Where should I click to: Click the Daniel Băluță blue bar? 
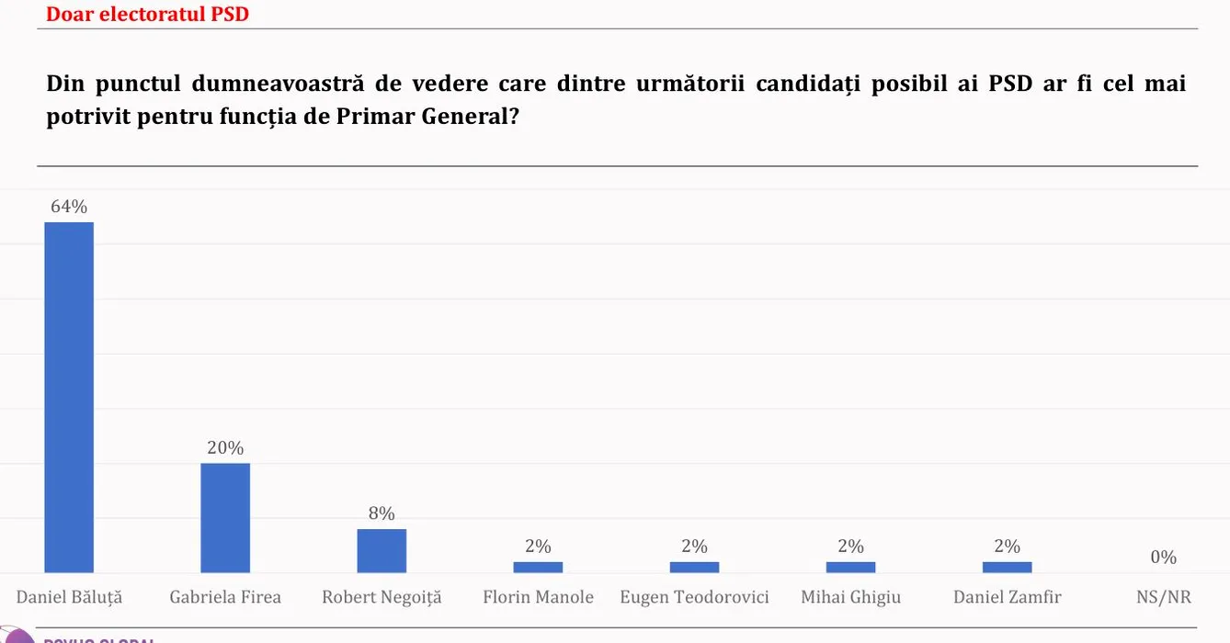pos(69,397)
